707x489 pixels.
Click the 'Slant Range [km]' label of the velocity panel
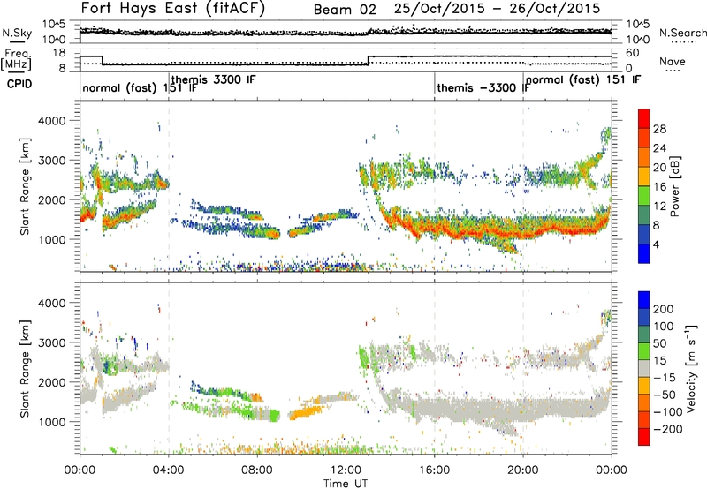tap(25, 368)
